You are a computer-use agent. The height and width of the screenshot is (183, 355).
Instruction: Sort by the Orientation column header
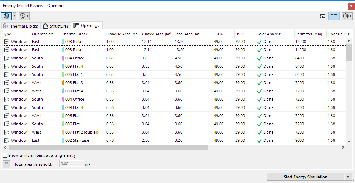(x=46, y=34)
